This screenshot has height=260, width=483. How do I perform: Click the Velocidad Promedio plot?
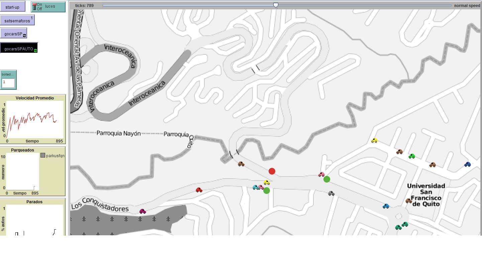[x=35, y=119]
